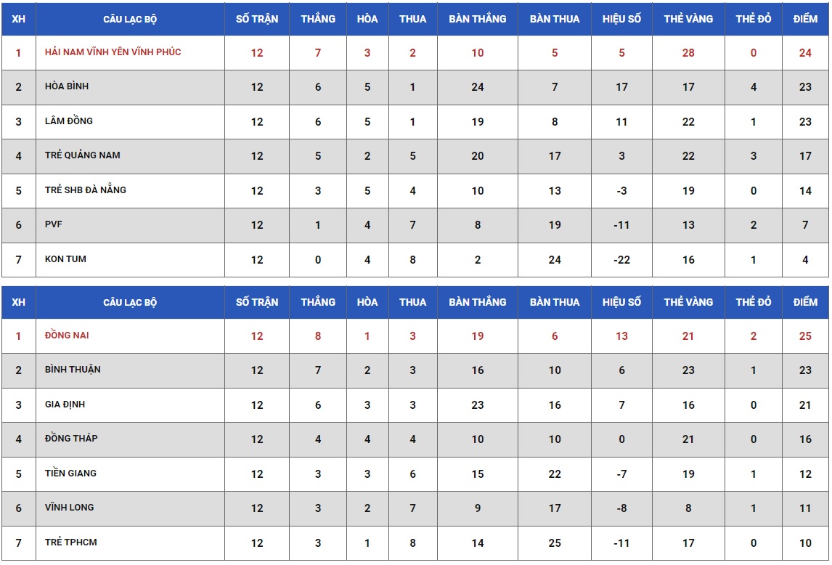Image resolution: width=832 pixels, height=565 pixels.
Task: Click Kon Tum's goal difference value of -22
Action: pos(621,260)
